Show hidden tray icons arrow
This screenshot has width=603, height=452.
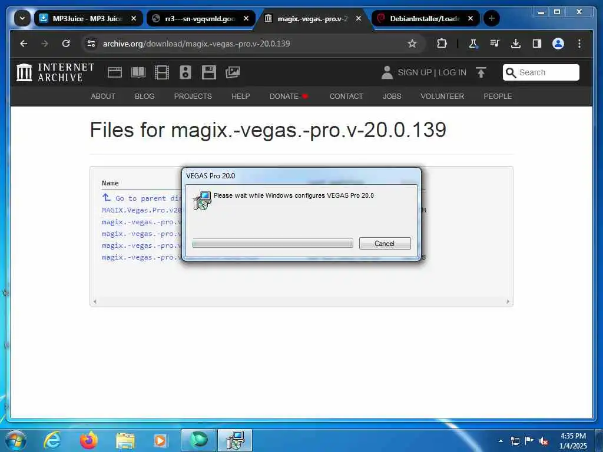pos(501,441)
